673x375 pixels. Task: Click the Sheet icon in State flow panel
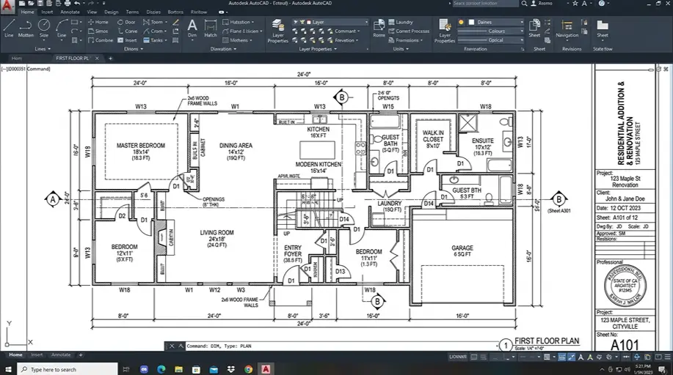(603, 29)
